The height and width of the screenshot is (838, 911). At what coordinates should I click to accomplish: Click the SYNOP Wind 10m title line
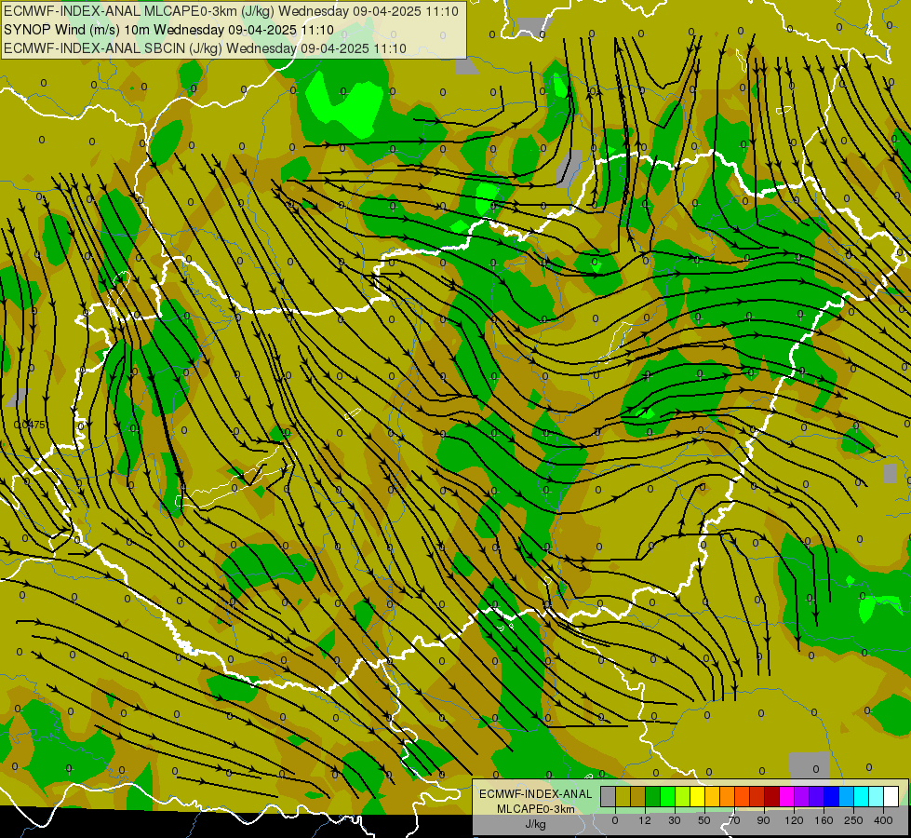click(168, 30)
